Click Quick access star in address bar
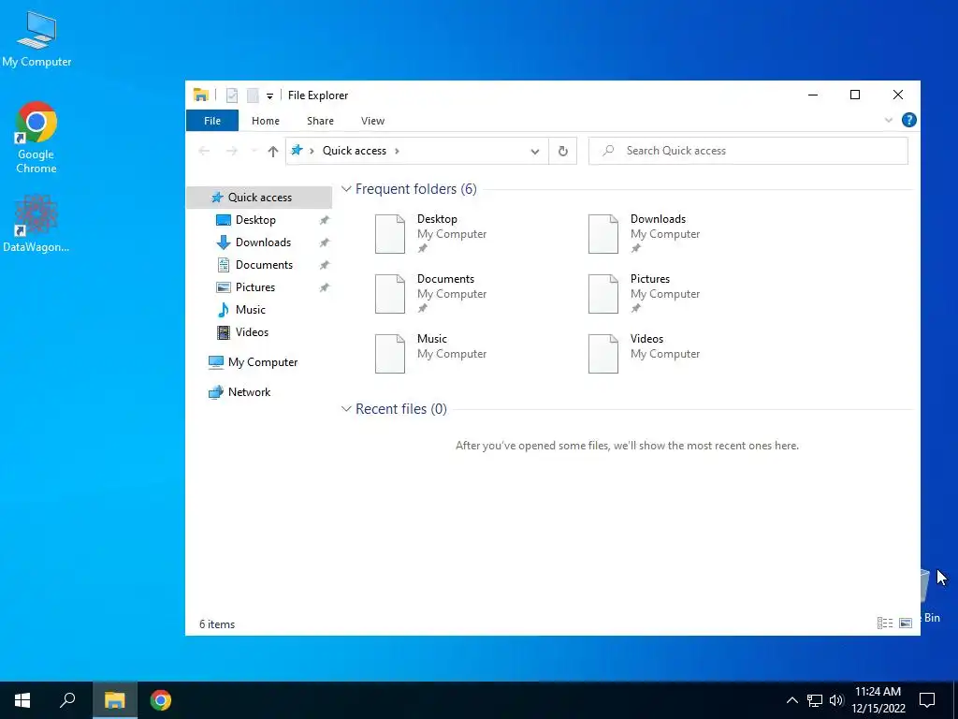 tap(297, 151)
